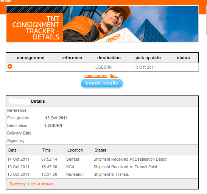207x194 pixels.
Task: Click '13 Oct 2011' in the consignment row
Action: click(x=145, y=67)
